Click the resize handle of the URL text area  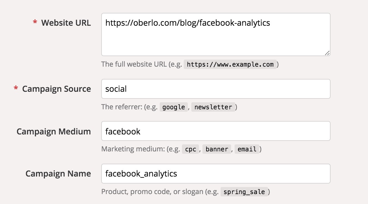tap(328, 53)
